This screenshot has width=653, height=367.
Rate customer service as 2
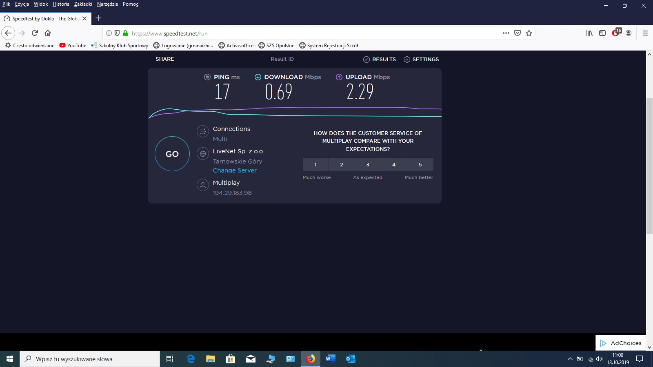pyautogui.click(x=342, y=165)
